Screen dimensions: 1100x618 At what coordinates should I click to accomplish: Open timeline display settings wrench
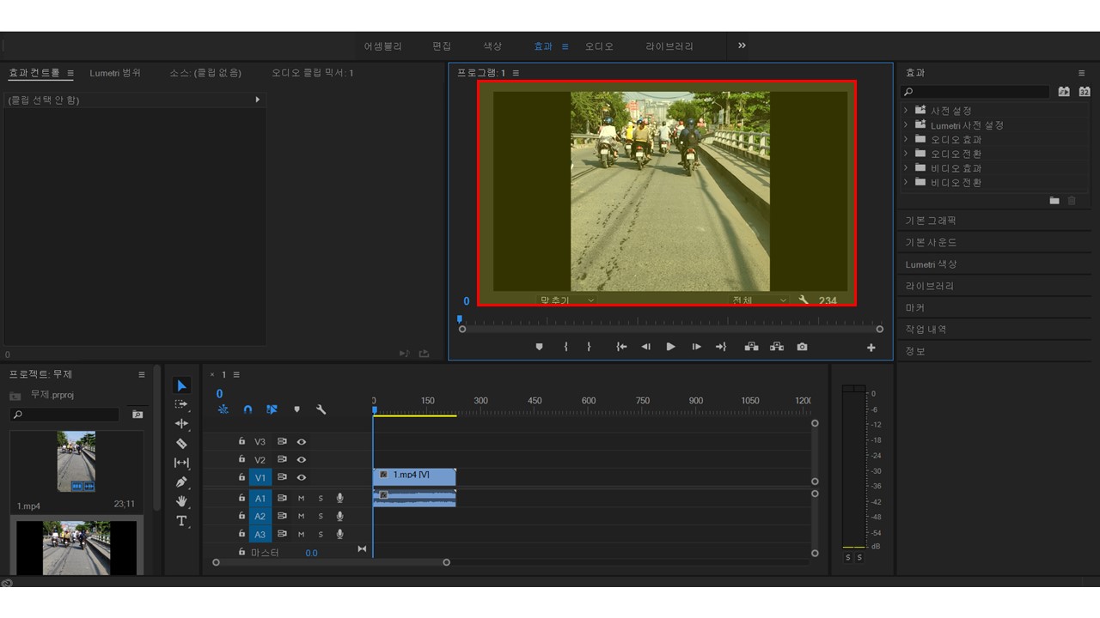tap(321, 409)
